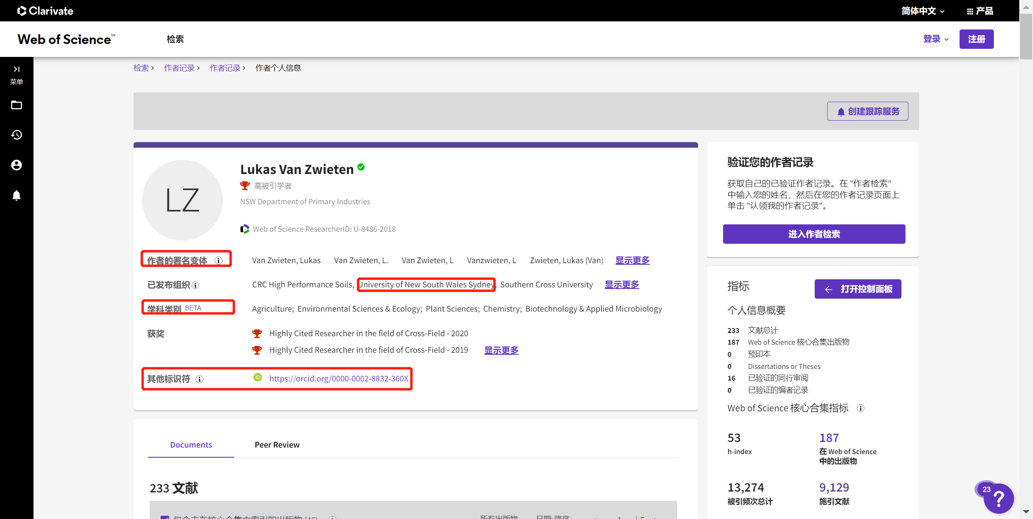
Task: Click 打开控制面板 dashboard button
Action: pyautogui.click(x=858, y=289)
